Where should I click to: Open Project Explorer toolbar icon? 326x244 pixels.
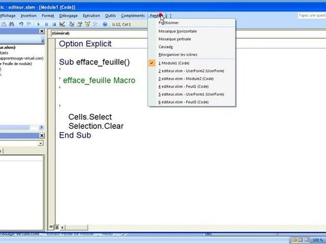[72, 24]
